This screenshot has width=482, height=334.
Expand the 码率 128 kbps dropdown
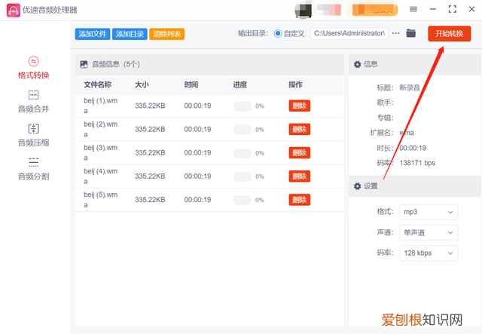coord(429,253)
